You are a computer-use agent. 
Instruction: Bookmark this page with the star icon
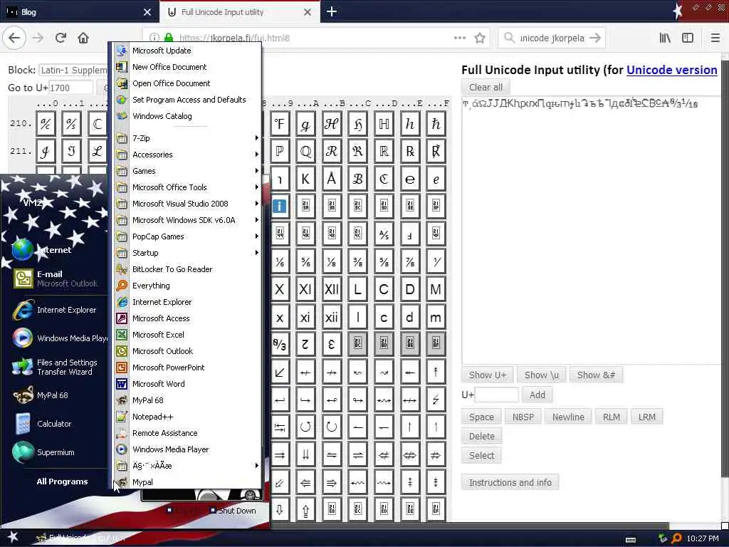coord(480,38)
